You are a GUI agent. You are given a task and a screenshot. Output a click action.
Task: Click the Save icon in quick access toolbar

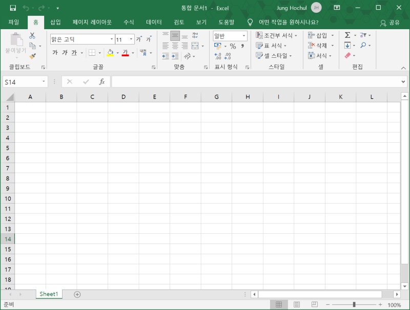pyautogui.click(x=13, y=8)
